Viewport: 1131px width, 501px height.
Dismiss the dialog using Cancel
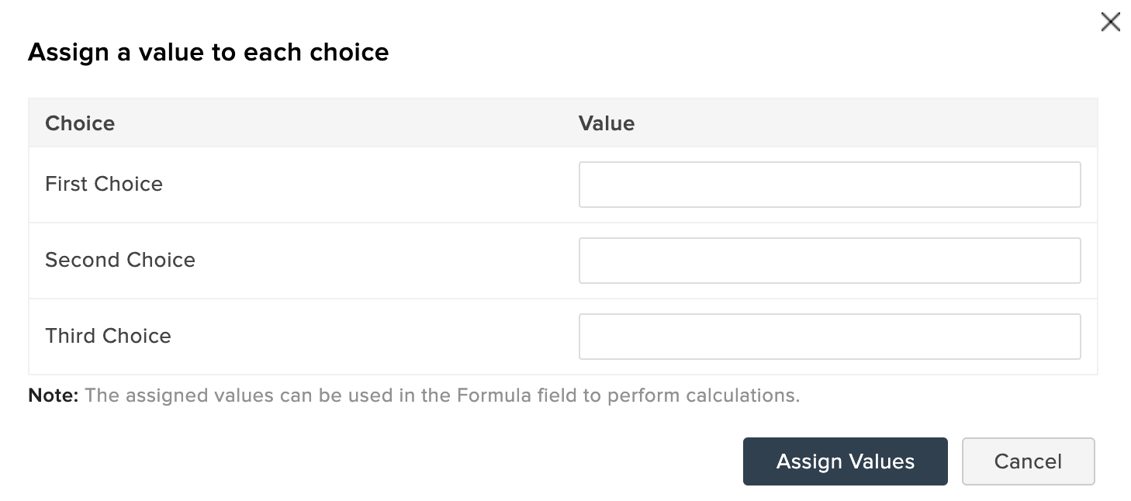(1028, 461)
